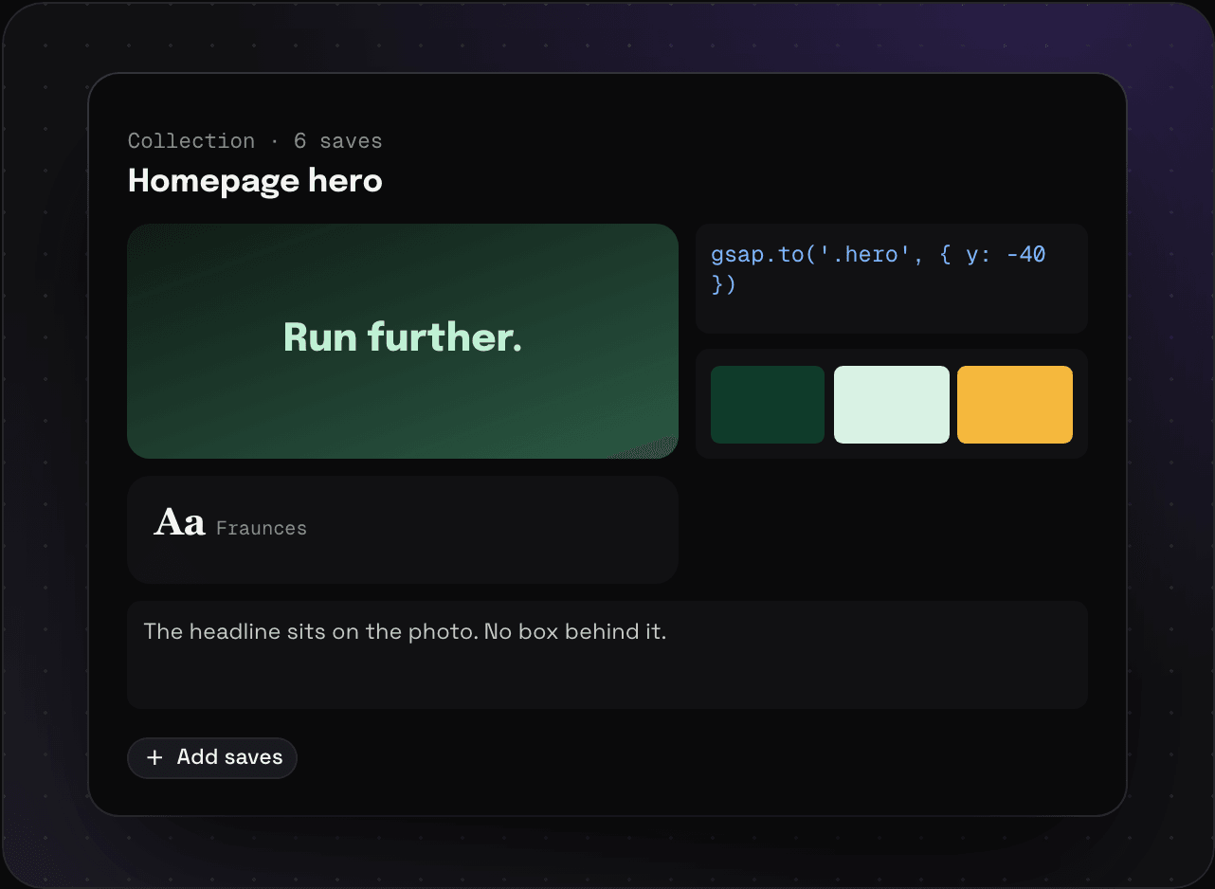This screenshot has height=889, width=1215.
Task: Click the Fraunces font name label
Action: click(x=262, y=528)
